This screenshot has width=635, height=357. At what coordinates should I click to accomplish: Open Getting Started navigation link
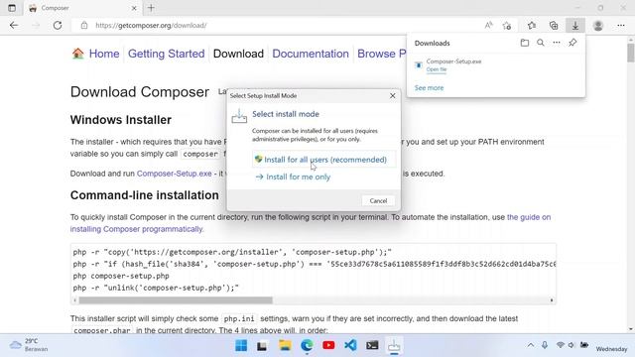click(166, 54)
